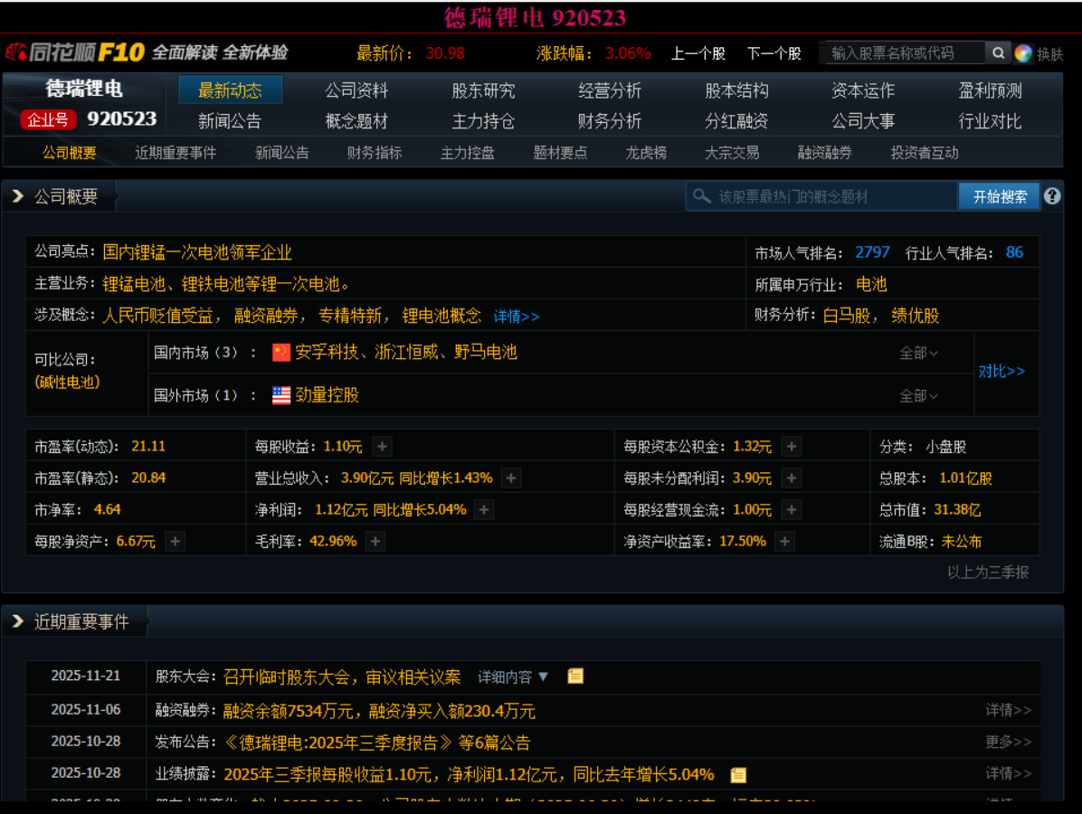Expand 全部 dropdown for foreign market

coord(918,396)
